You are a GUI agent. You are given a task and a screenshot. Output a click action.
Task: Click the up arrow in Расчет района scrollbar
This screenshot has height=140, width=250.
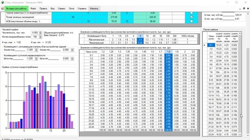point(240,33)
